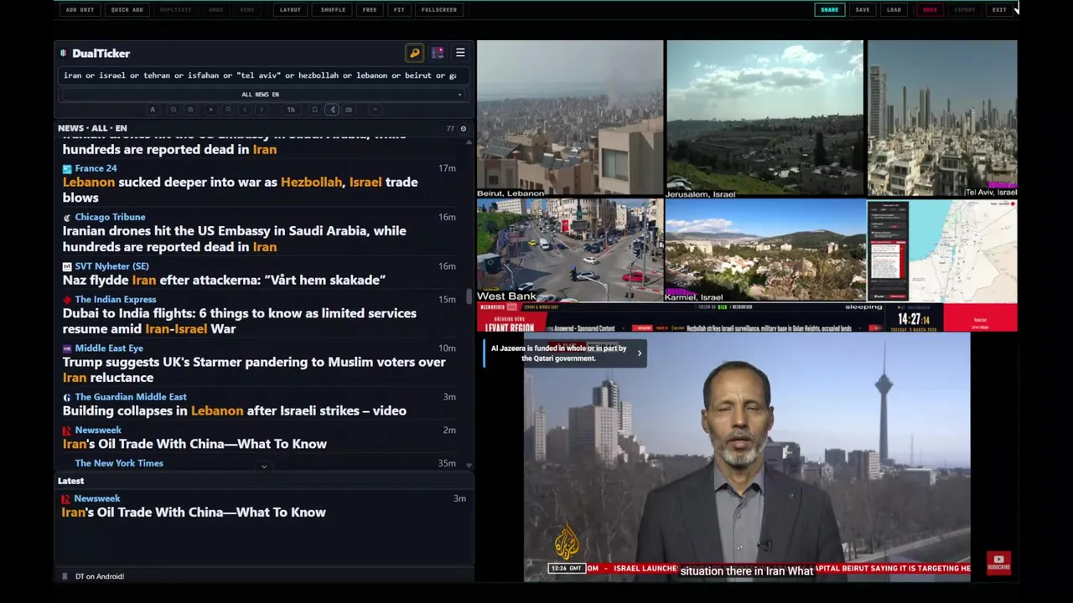Click the ADD UNIT button
This screenshot has height=603, width=1073.
80,10
